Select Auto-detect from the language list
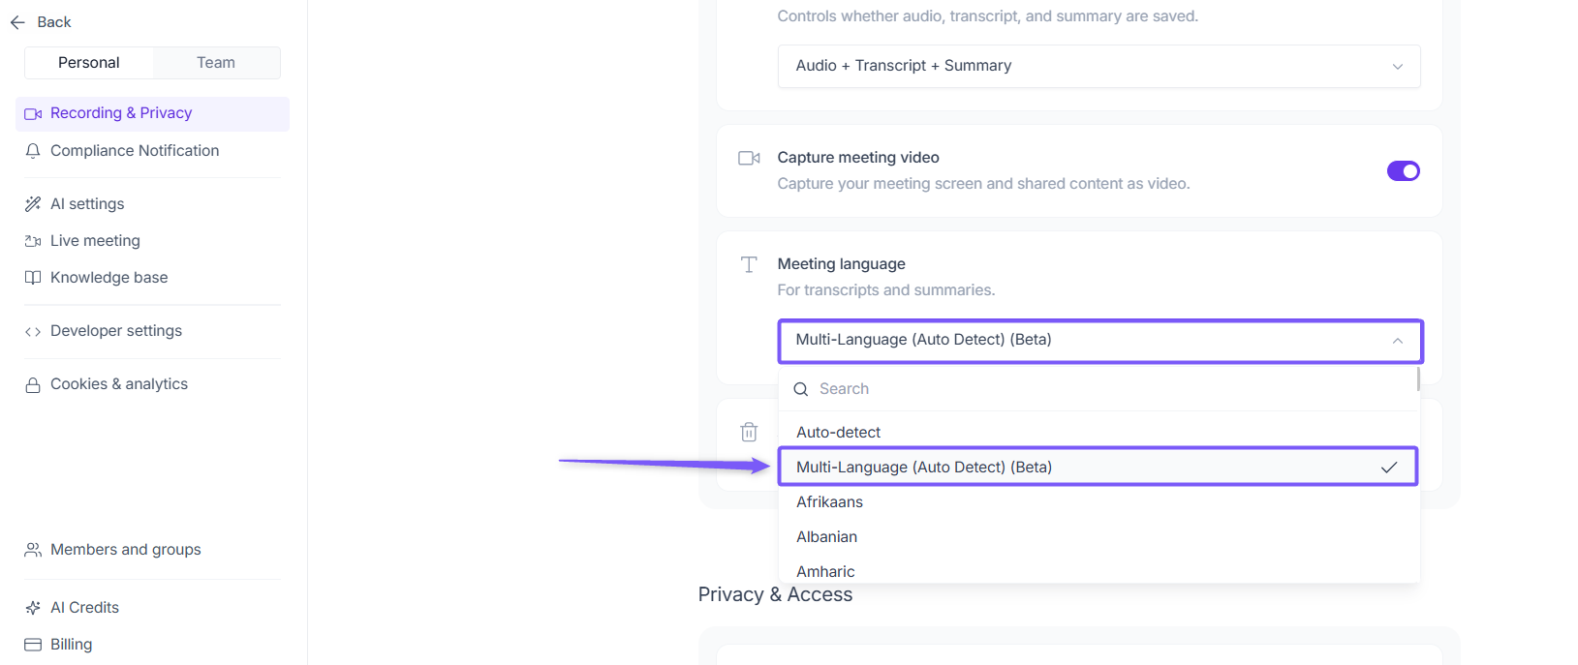1578x665 pixels. point(839,433)
